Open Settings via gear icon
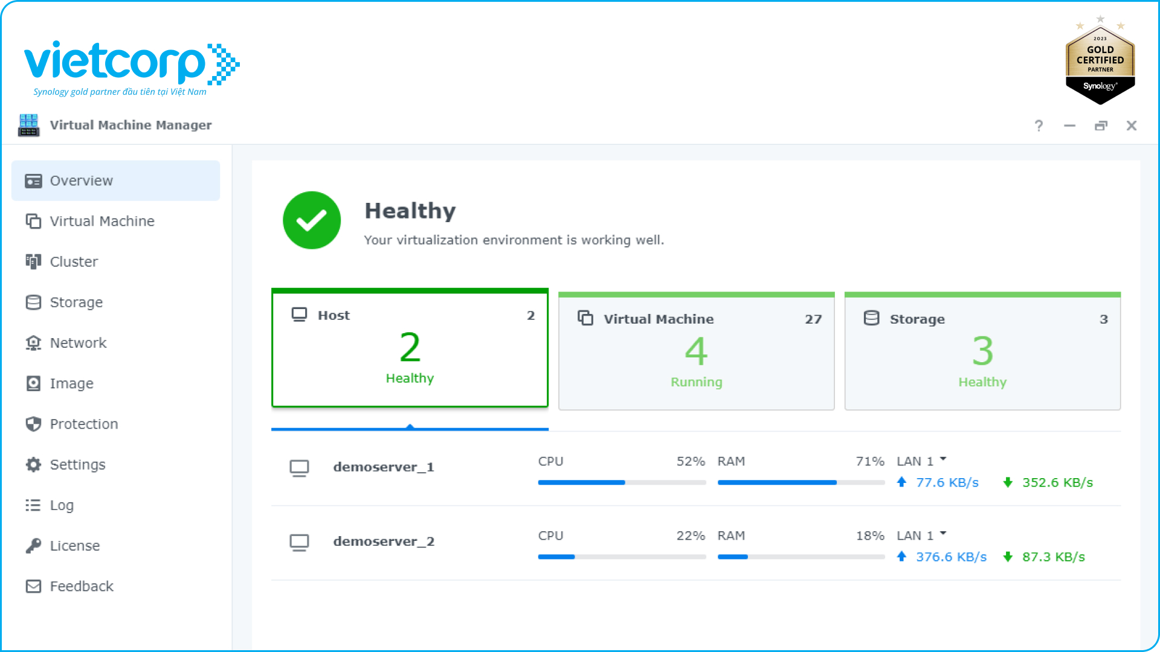Viewport: 1160px width, 652px height. tap(33, 464)
